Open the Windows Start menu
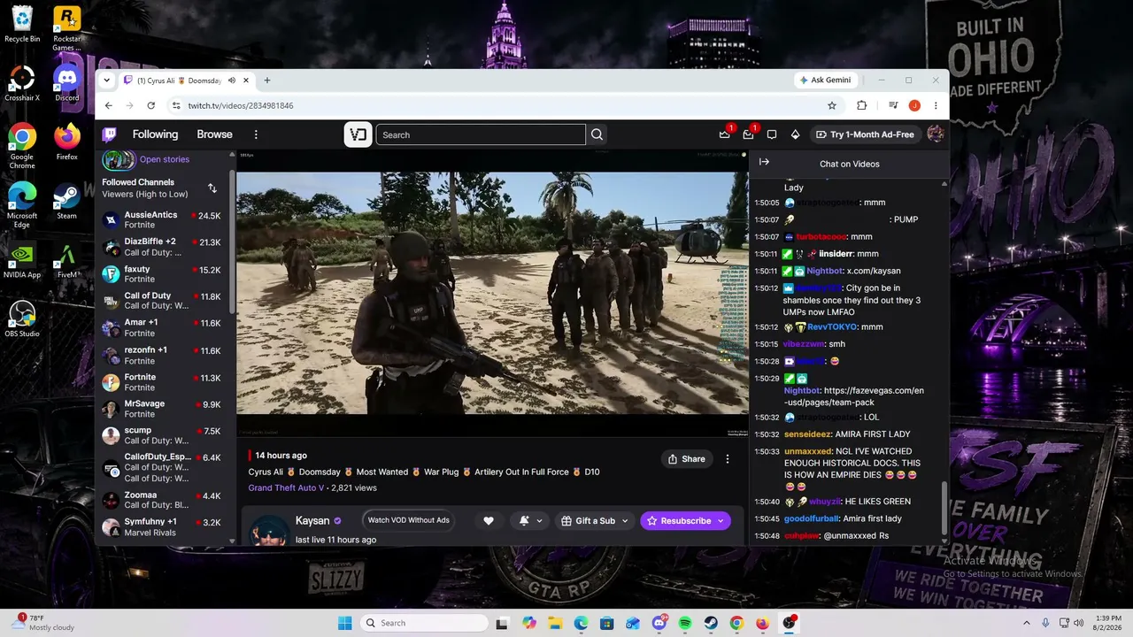Image resolution: width=1133 pixels, height=637 pixels. tap(345, 623)
